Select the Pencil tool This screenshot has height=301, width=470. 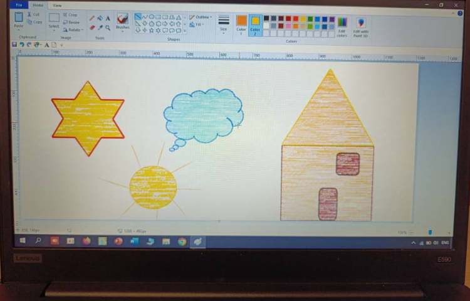click(92, 18)
